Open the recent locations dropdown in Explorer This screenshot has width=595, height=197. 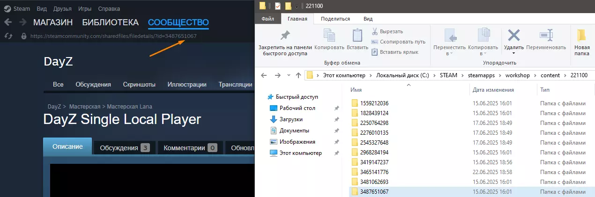coord(288,75)
